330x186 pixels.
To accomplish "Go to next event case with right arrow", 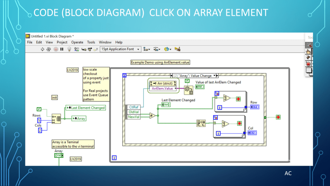I will 217,76.
